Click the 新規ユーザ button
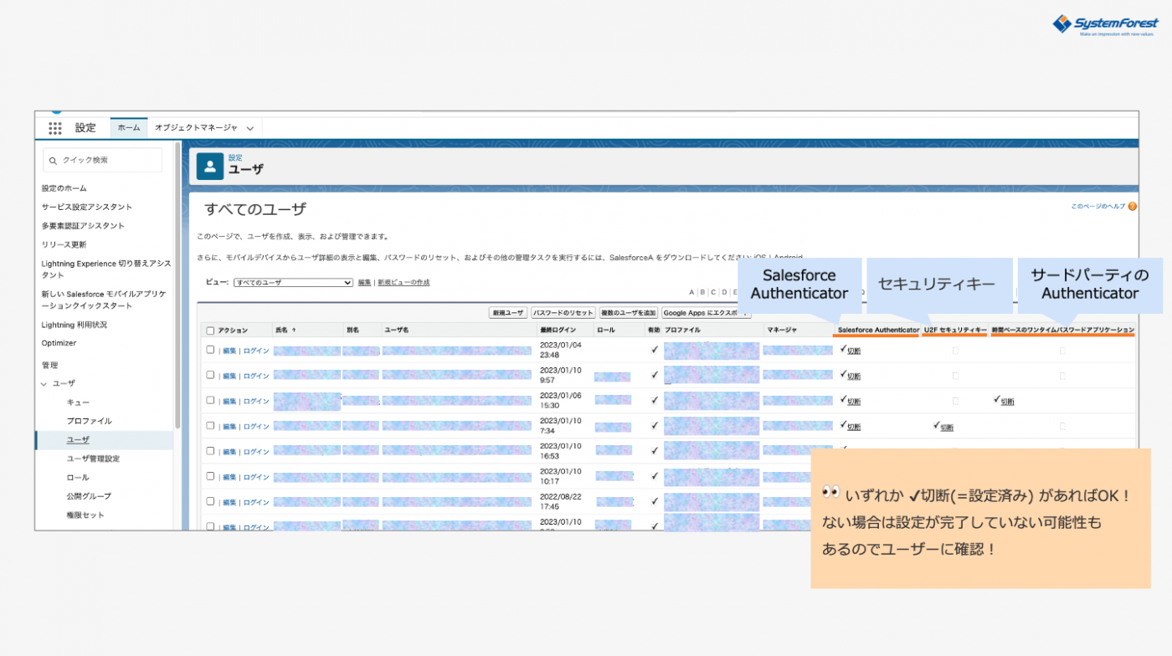 pyautogui.click(x=508, y=313)
